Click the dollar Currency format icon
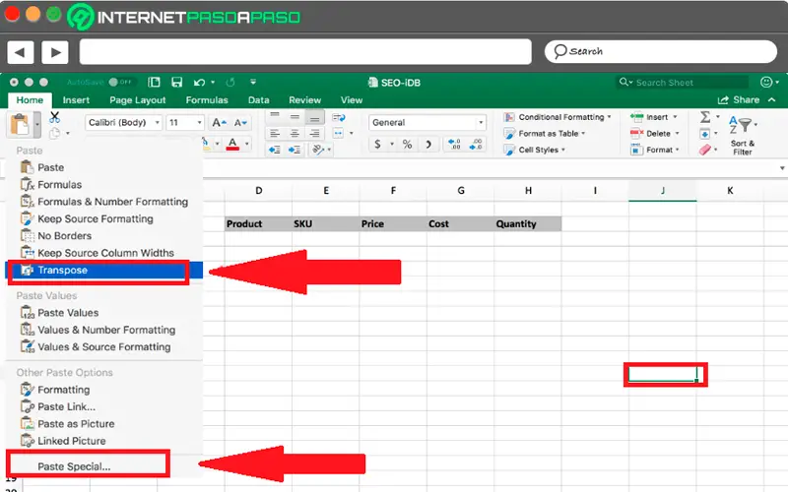 pos(377,145)
